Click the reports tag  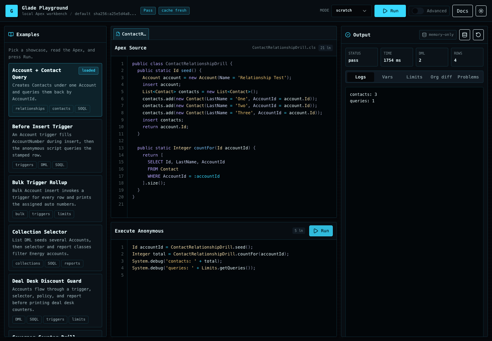coord(72,264)
